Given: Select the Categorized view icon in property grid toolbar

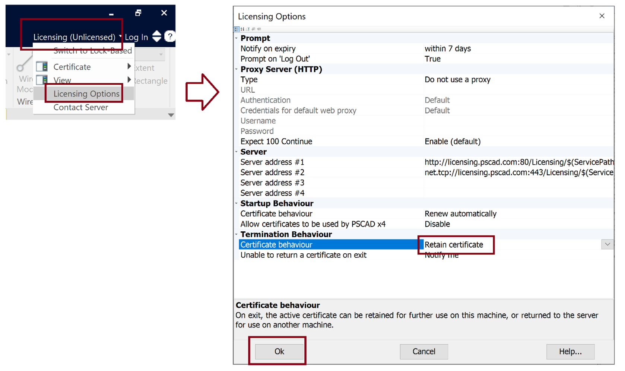Looking at the screenshot, I should pos(237,29).
